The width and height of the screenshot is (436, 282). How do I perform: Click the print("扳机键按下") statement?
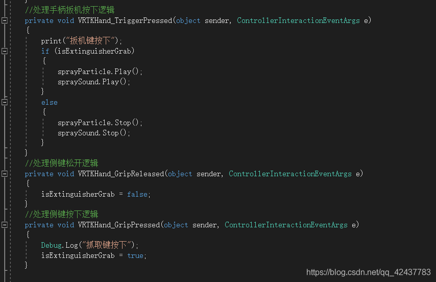point(82,41)
